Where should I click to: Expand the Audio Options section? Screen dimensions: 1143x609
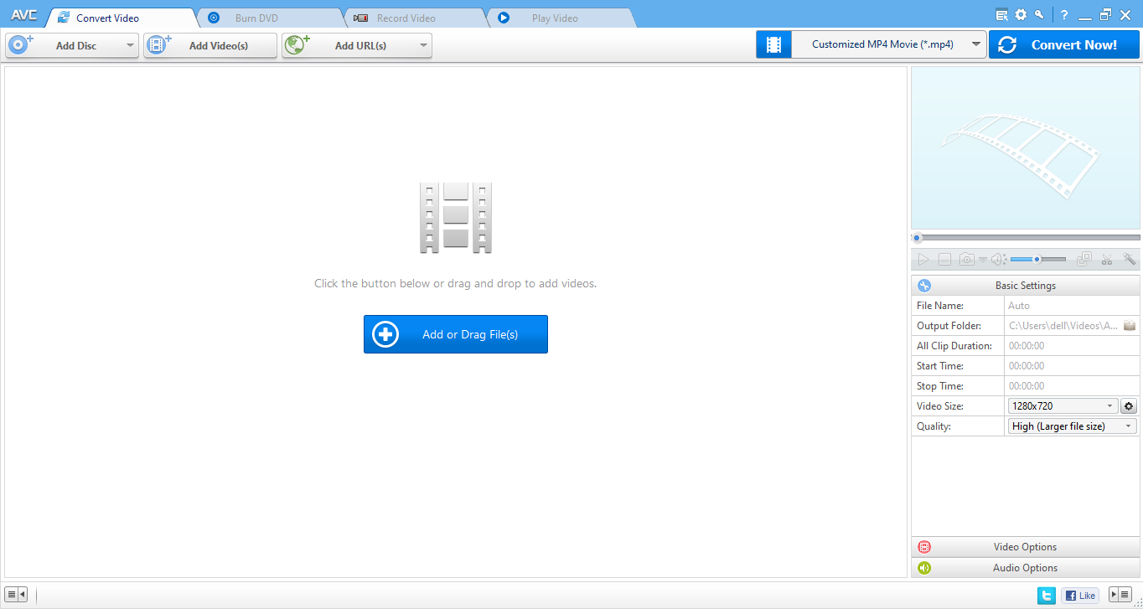pos(1026,568)
